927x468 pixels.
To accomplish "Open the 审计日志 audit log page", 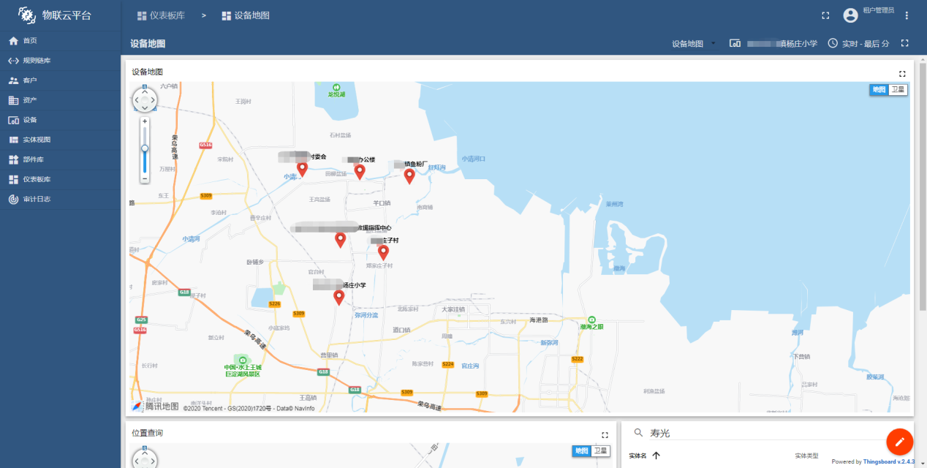I will (37, 199).
